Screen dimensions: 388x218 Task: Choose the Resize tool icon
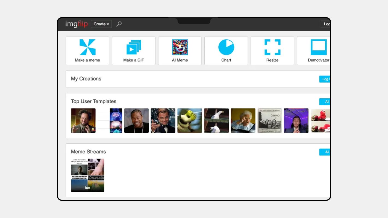[272, 47]
